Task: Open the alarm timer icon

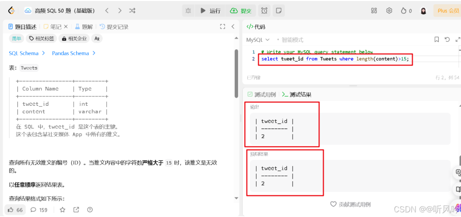Action: [264, 11]
